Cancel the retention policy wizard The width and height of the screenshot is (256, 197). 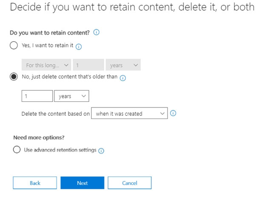tap(130, 183)
